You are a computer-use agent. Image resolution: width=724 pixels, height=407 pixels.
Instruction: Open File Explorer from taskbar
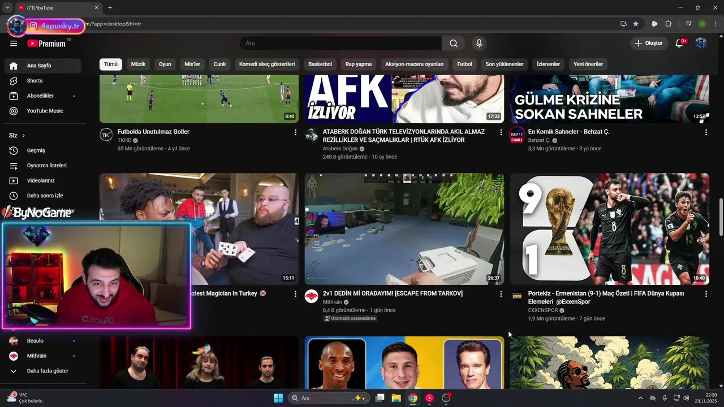coord(396,398)
